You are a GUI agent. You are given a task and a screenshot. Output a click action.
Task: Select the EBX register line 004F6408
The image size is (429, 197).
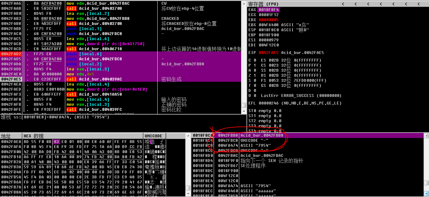click(279, 25)
